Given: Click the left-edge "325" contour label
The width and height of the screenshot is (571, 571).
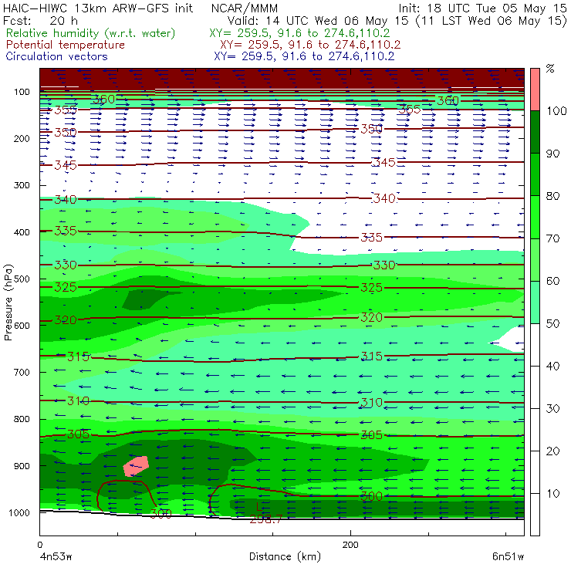Looking at the screenshot, I should [66, 287].
